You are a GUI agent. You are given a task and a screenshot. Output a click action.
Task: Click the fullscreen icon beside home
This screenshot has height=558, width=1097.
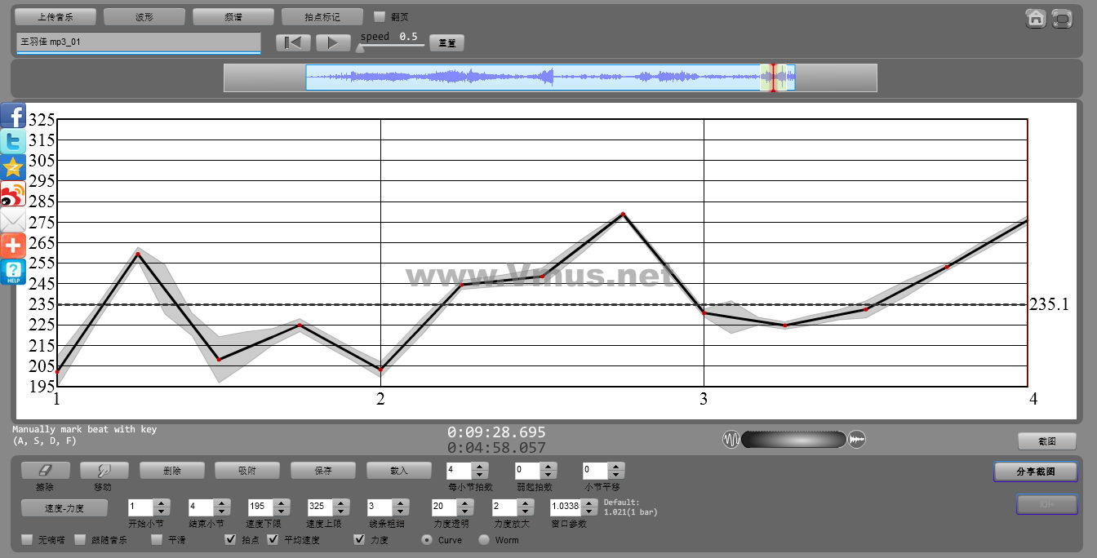tap(1062, 18)
